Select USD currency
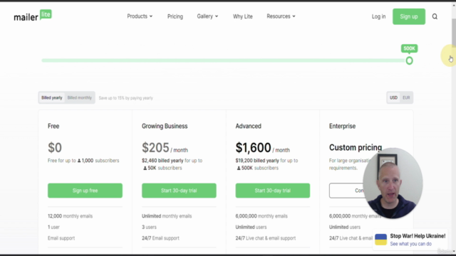Viewport: 456px width, 256px height. tap(393, 98)
